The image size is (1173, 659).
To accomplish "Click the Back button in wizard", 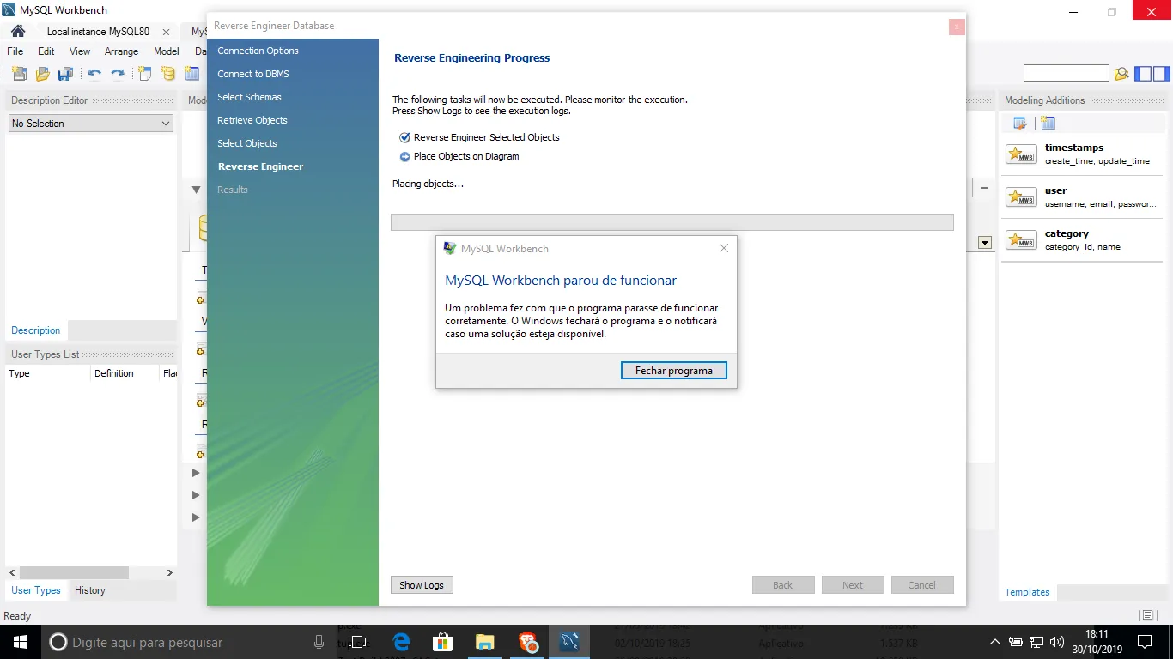I will pos(783,585).
